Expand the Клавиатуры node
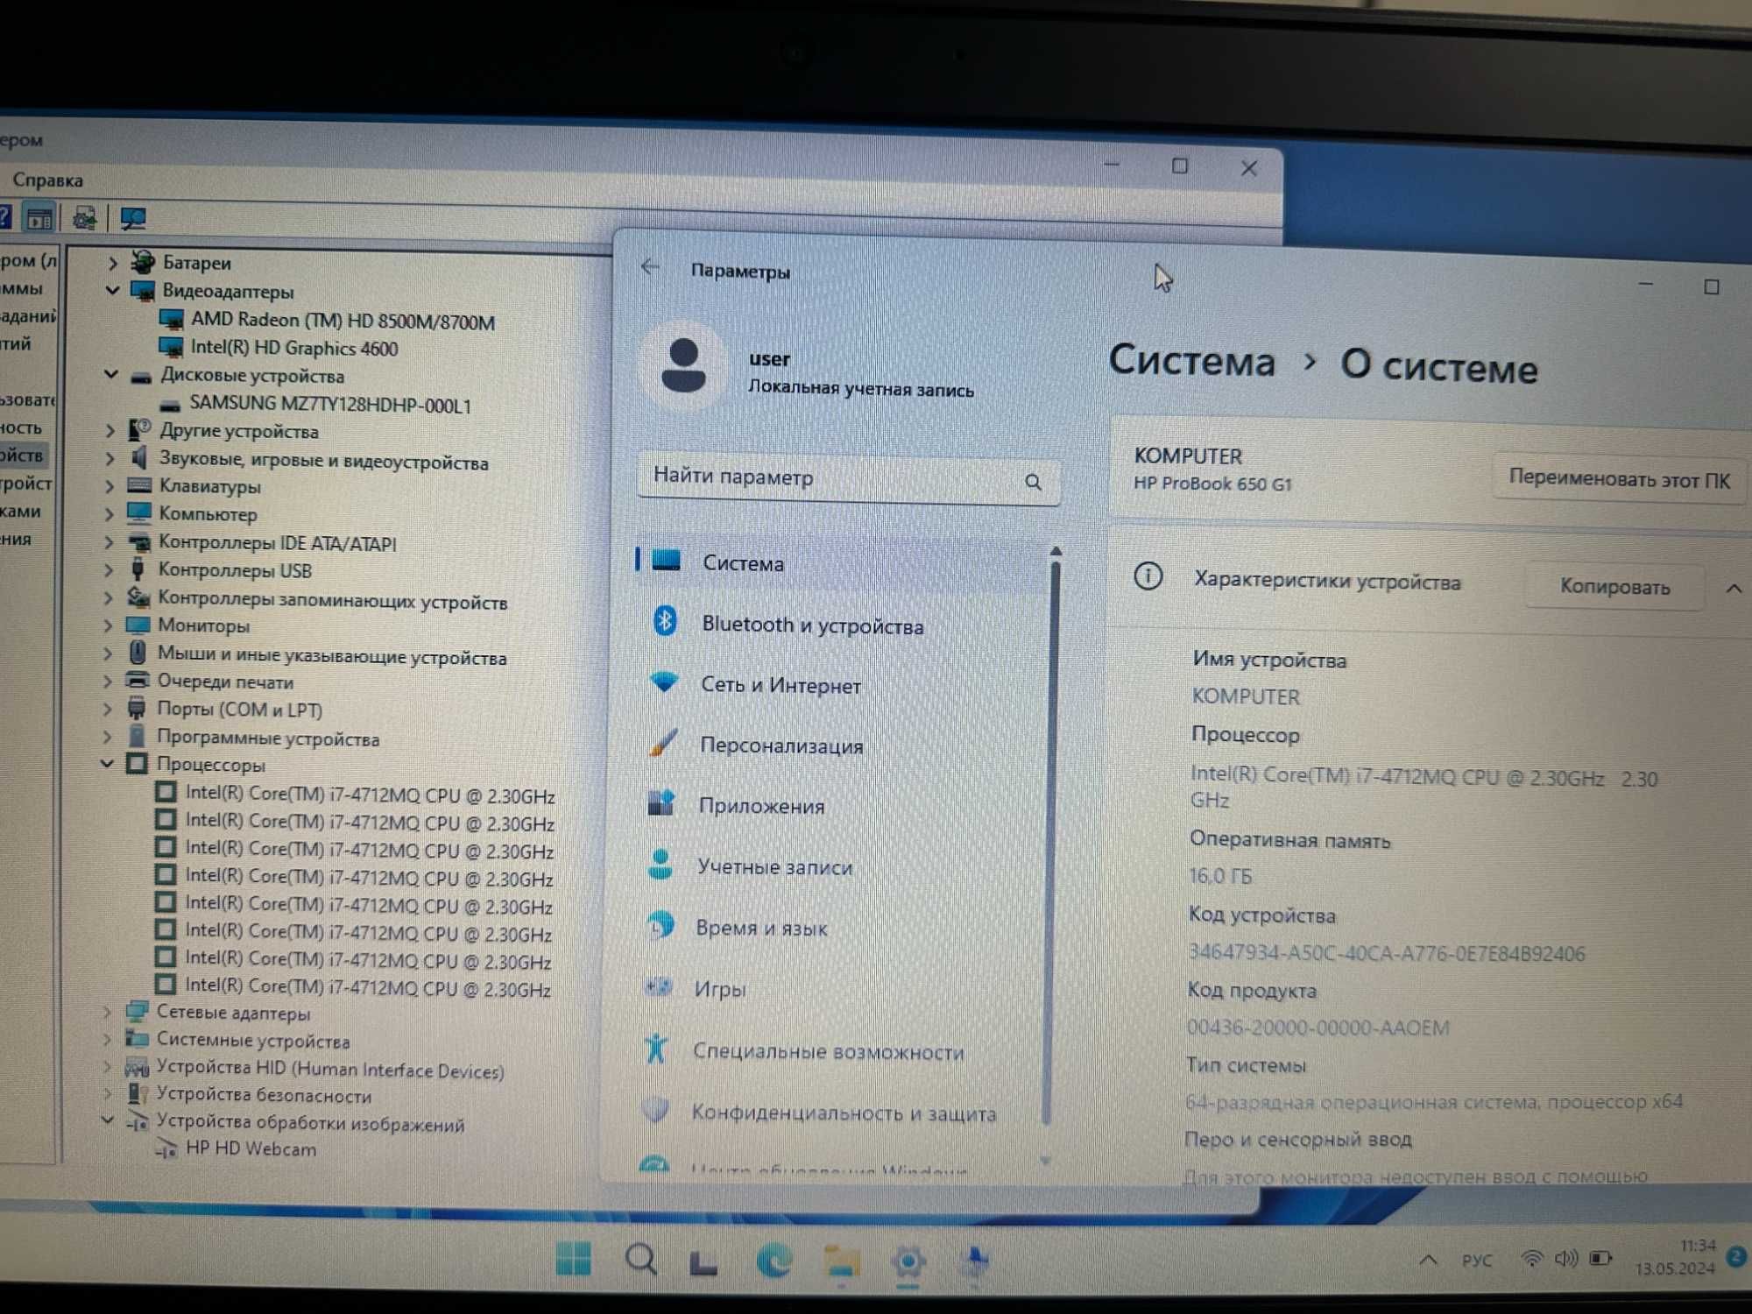 click(x=109, y=486)
